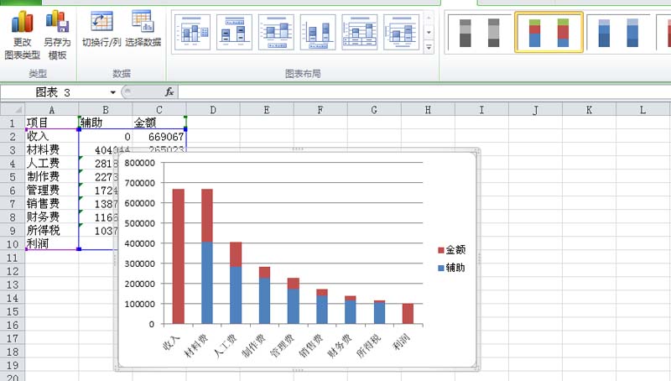Open Select Data (选择数据) dialog
Screen dimensions: 671x381
pos(143,29)
